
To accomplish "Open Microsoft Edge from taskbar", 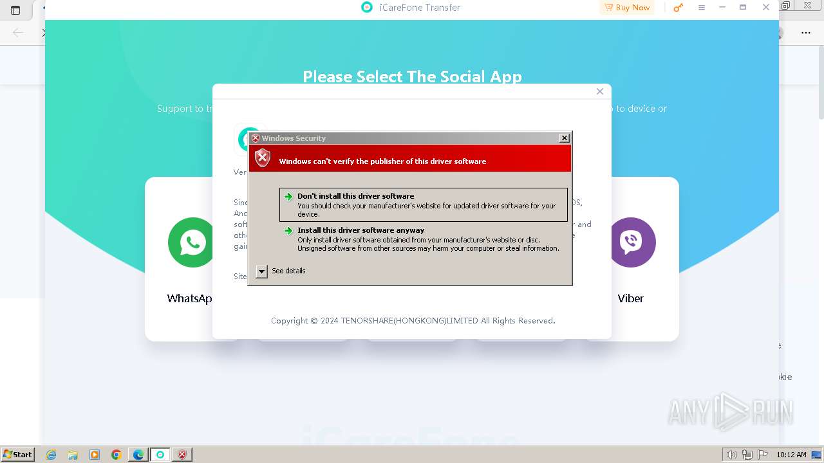I will [x=138, y=455].
